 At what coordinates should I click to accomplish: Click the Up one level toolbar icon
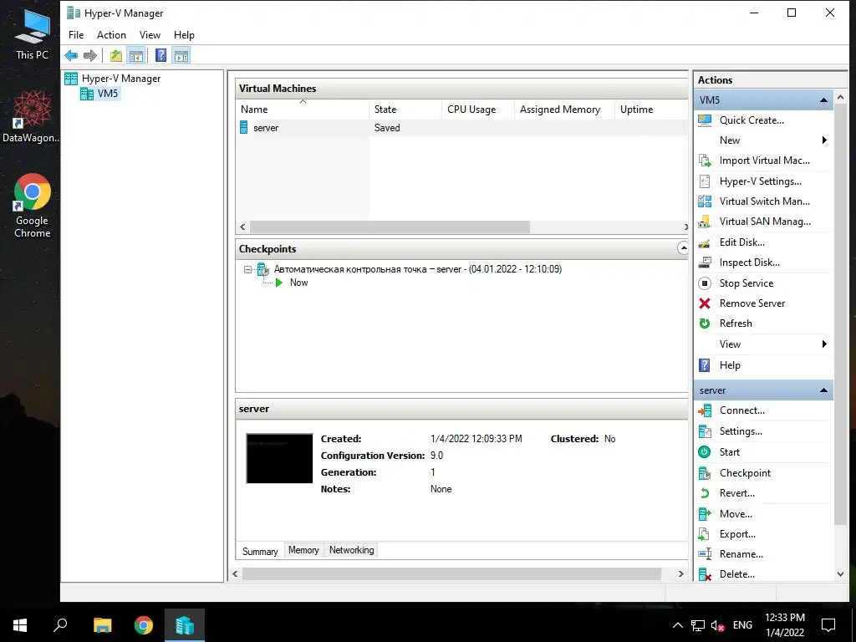(115, 56)
